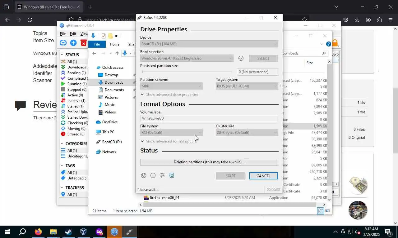The width and height of the screenshot is (398, 238).
Task: Open the browser account icon
Action: (x=368, y=20)
